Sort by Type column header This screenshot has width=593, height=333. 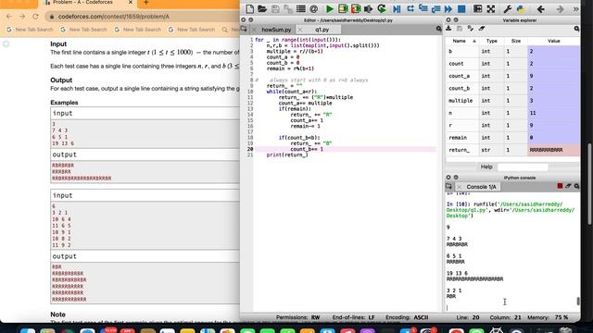pyautogui.click(x=492, y=41)
